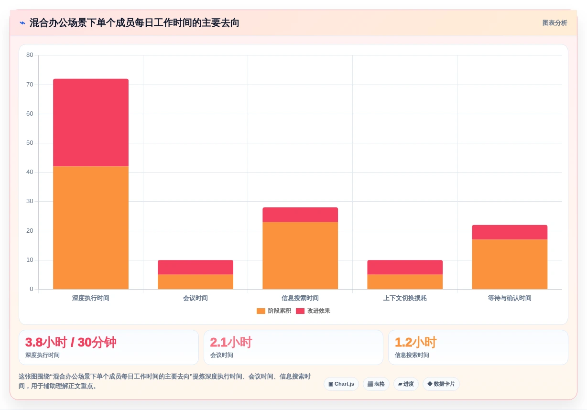
Task: Click orange segment of 信息搜索时间 bar
Action: [300, 256]
